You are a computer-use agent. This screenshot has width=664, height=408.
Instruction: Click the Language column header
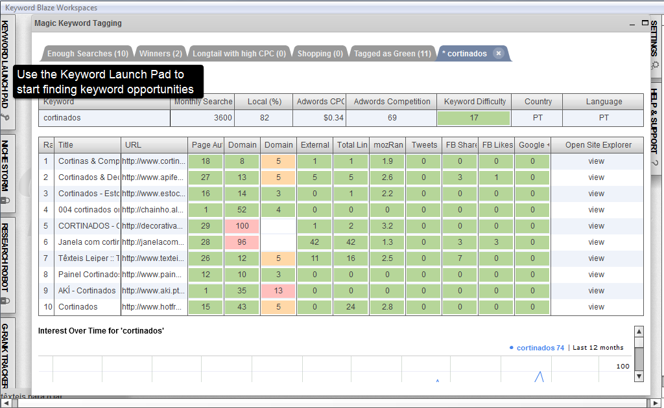pos(604,102)
